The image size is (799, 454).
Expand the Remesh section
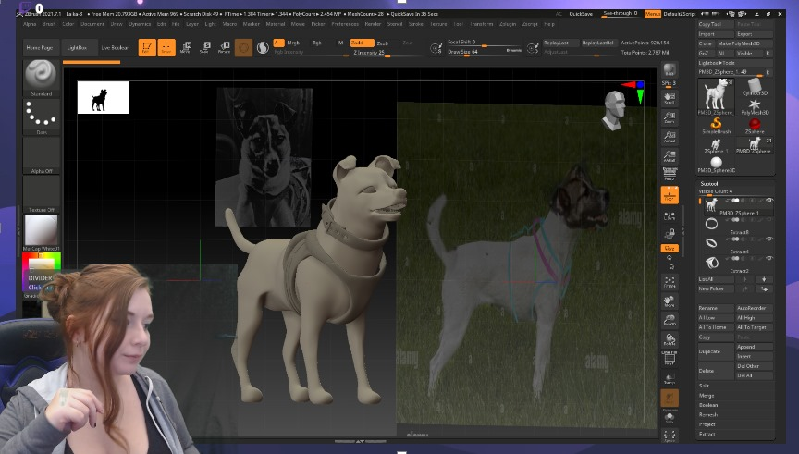click(x=707, y=415)
